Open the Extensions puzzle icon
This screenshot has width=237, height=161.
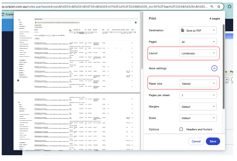[229, 6]
